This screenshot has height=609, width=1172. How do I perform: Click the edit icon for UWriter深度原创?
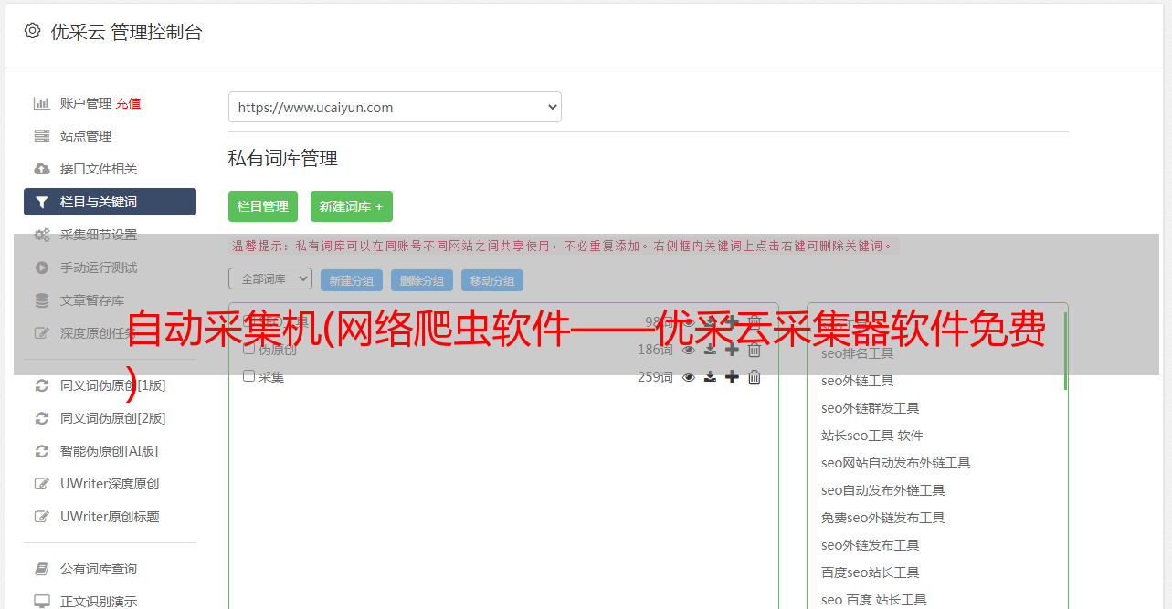(x=42, y=484)
